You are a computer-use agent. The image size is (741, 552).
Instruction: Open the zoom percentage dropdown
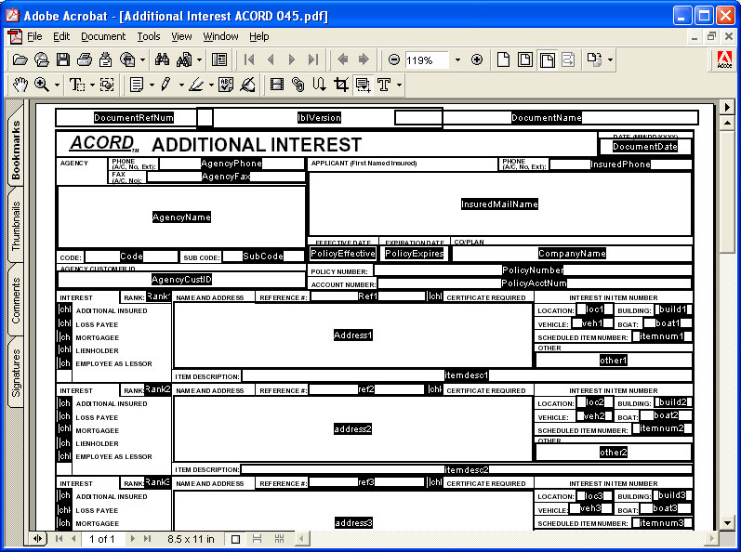point(457,59)
